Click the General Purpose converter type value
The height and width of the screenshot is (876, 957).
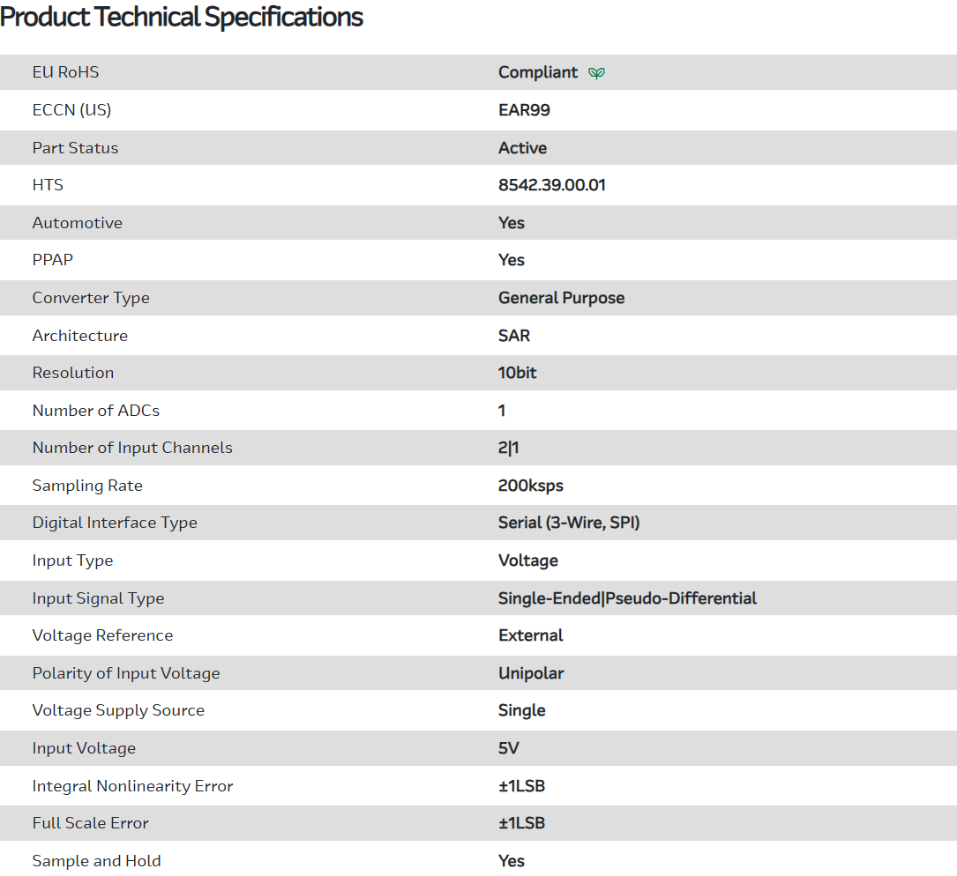coord(561,298)
